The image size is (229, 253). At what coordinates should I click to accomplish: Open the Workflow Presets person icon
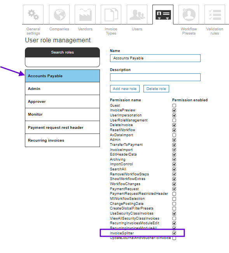pos(189,14)
